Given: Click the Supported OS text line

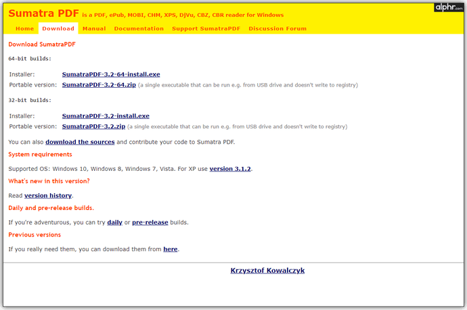Looking at the screenshot, I should coord(131,169).
